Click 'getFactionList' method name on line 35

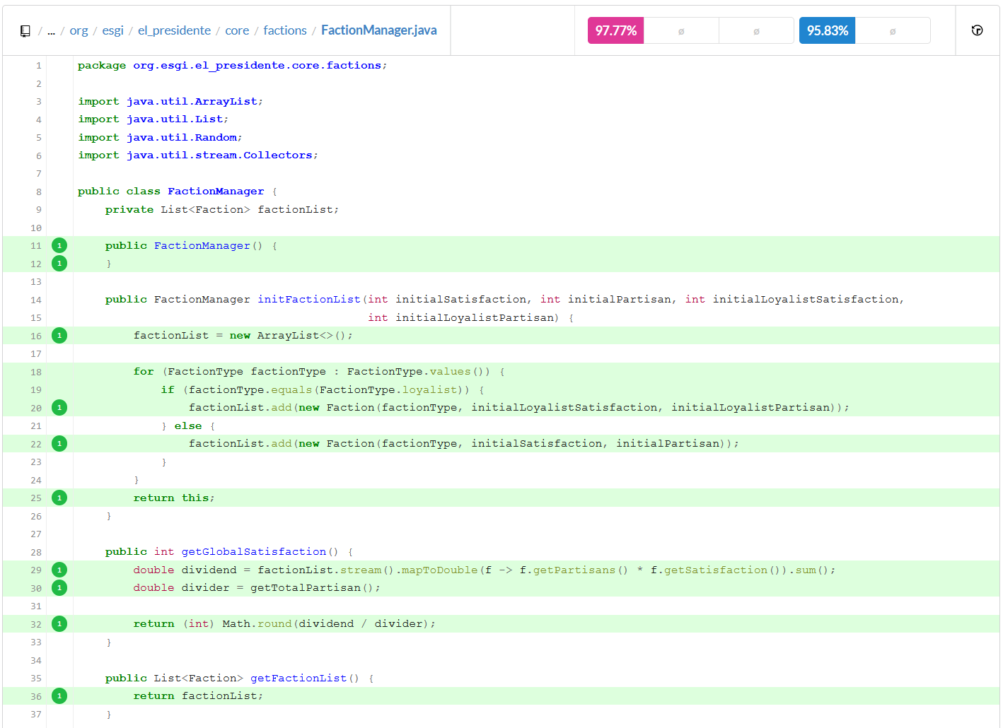298,679
